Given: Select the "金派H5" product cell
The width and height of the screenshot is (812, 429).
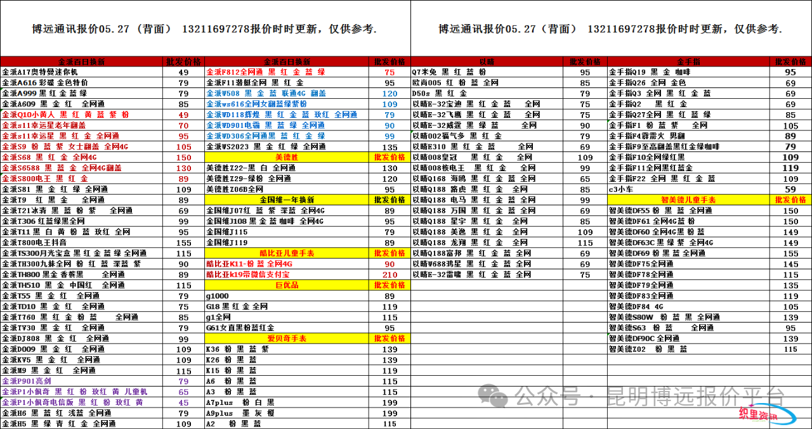Looking at the screenshot, I should 82,423.
